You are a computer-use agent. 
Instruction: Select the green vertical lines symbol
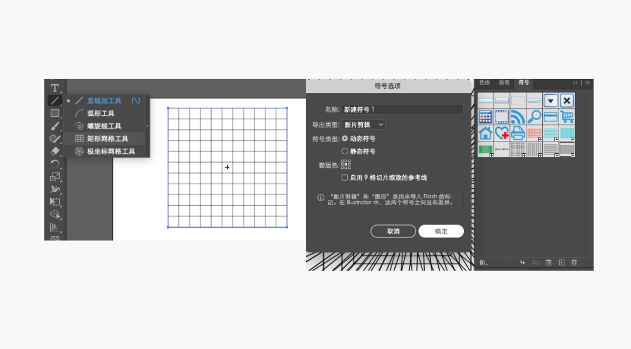coord(486,149)
